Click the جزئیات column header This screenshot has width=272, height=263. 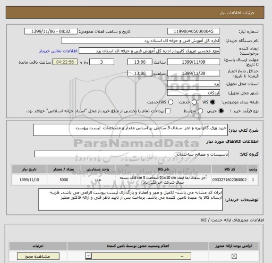click(x=38, y=246)
